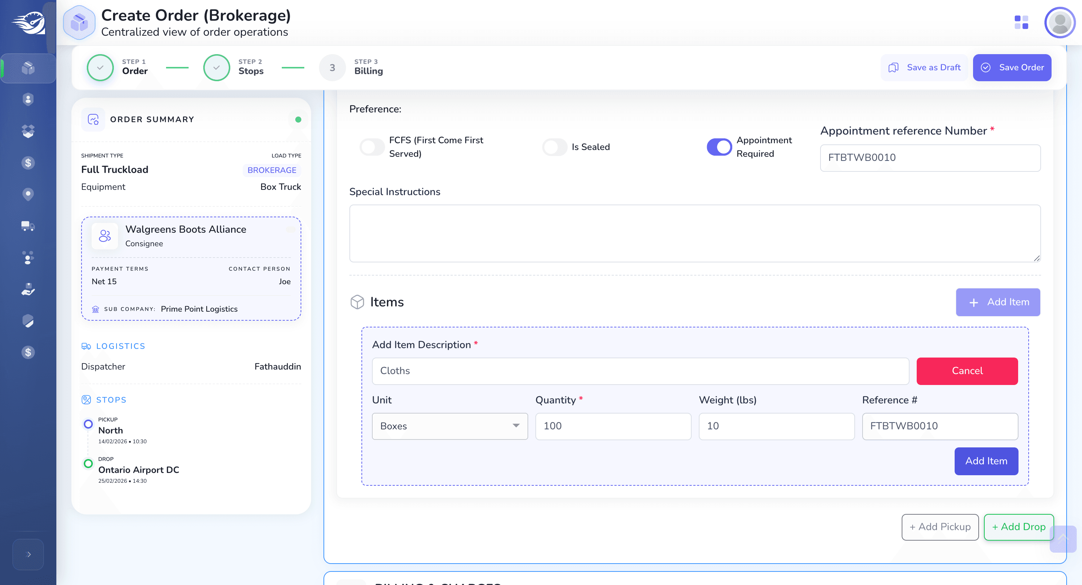Click the Appointment reference Number field

coord(930,158)
